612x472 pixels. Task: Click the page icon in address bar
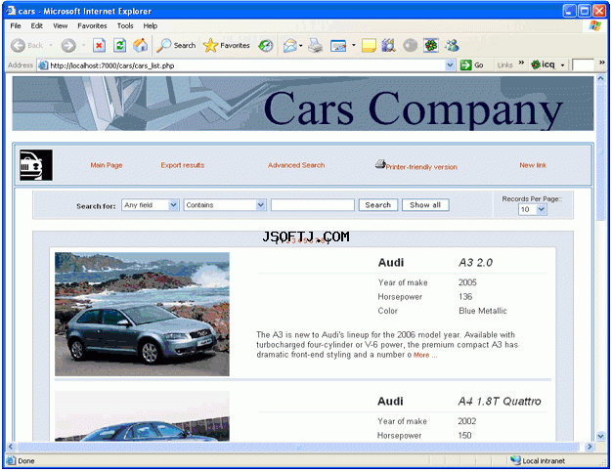[x=43, y=65]
